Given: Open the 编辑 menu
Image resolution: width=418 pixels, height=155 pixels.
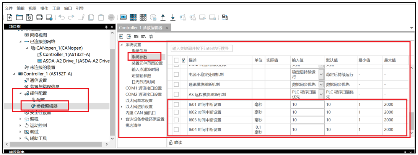Looking at the screenshot, I should [x=20, y=8].
